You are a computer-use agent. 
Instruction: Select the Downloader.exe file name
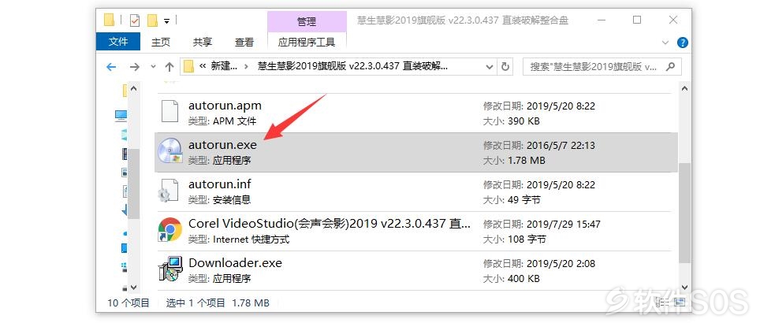click(x=235, y=263)
